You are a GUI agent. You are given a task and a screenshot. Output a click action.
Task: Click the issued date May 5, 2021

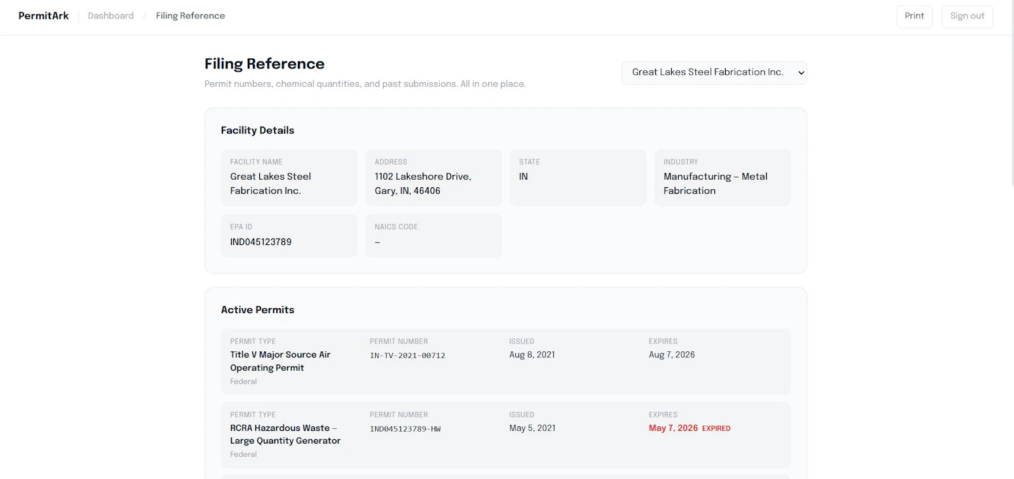[x=532, y=428]
